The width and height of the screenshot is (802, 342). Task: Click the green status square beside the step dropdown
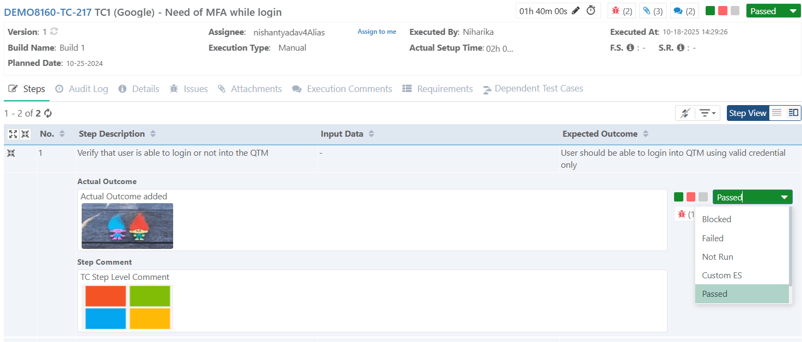[x=678, y=197]
